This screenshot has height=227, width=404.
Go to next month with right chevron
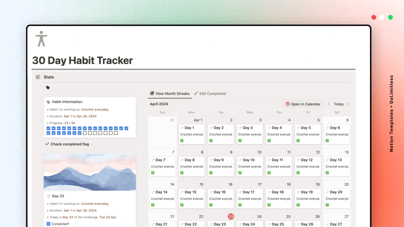(x=349, y=104)
